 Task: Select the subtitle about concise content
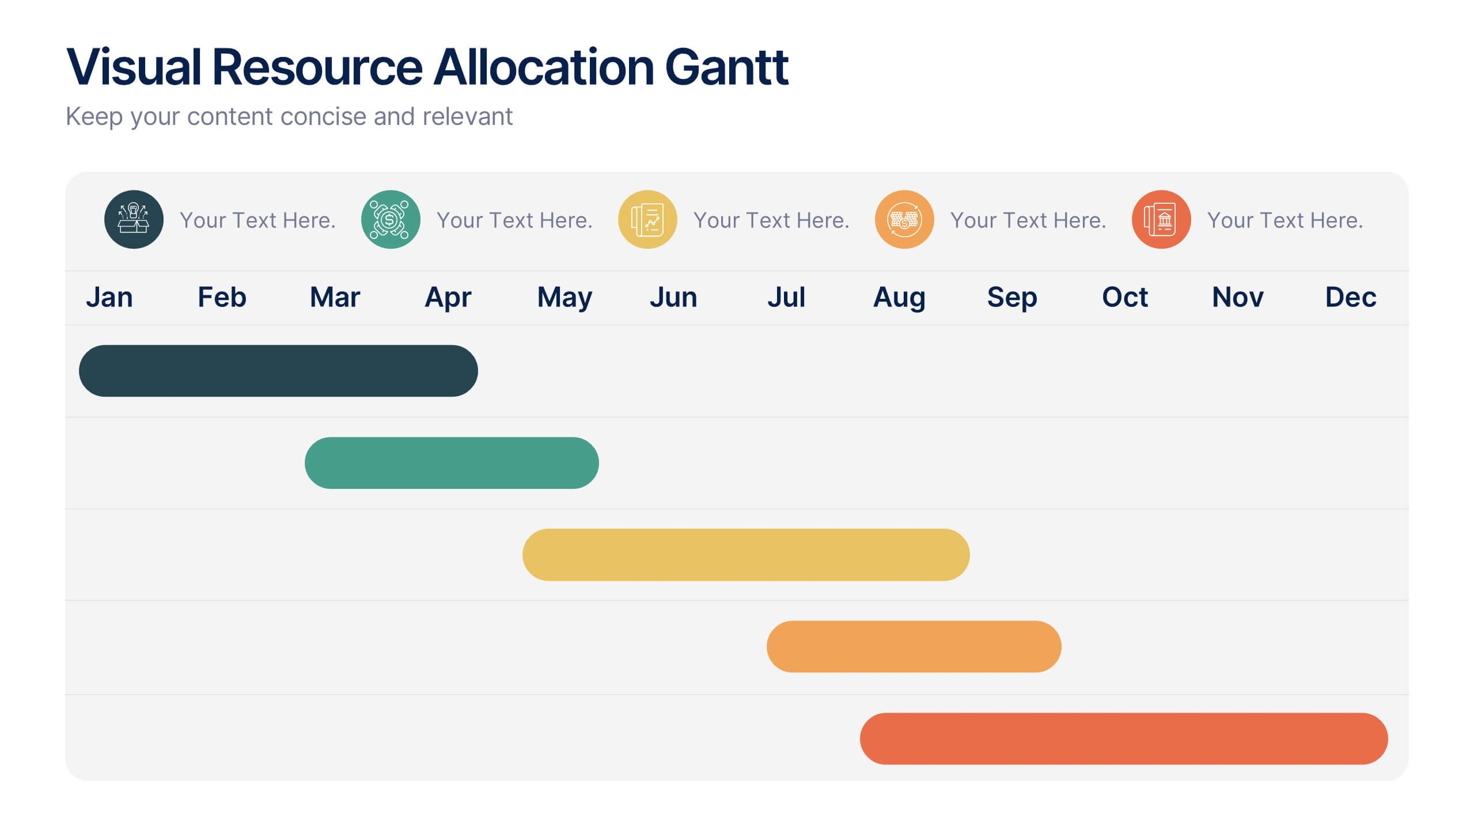pyautogui.click(x=289, y=116)
